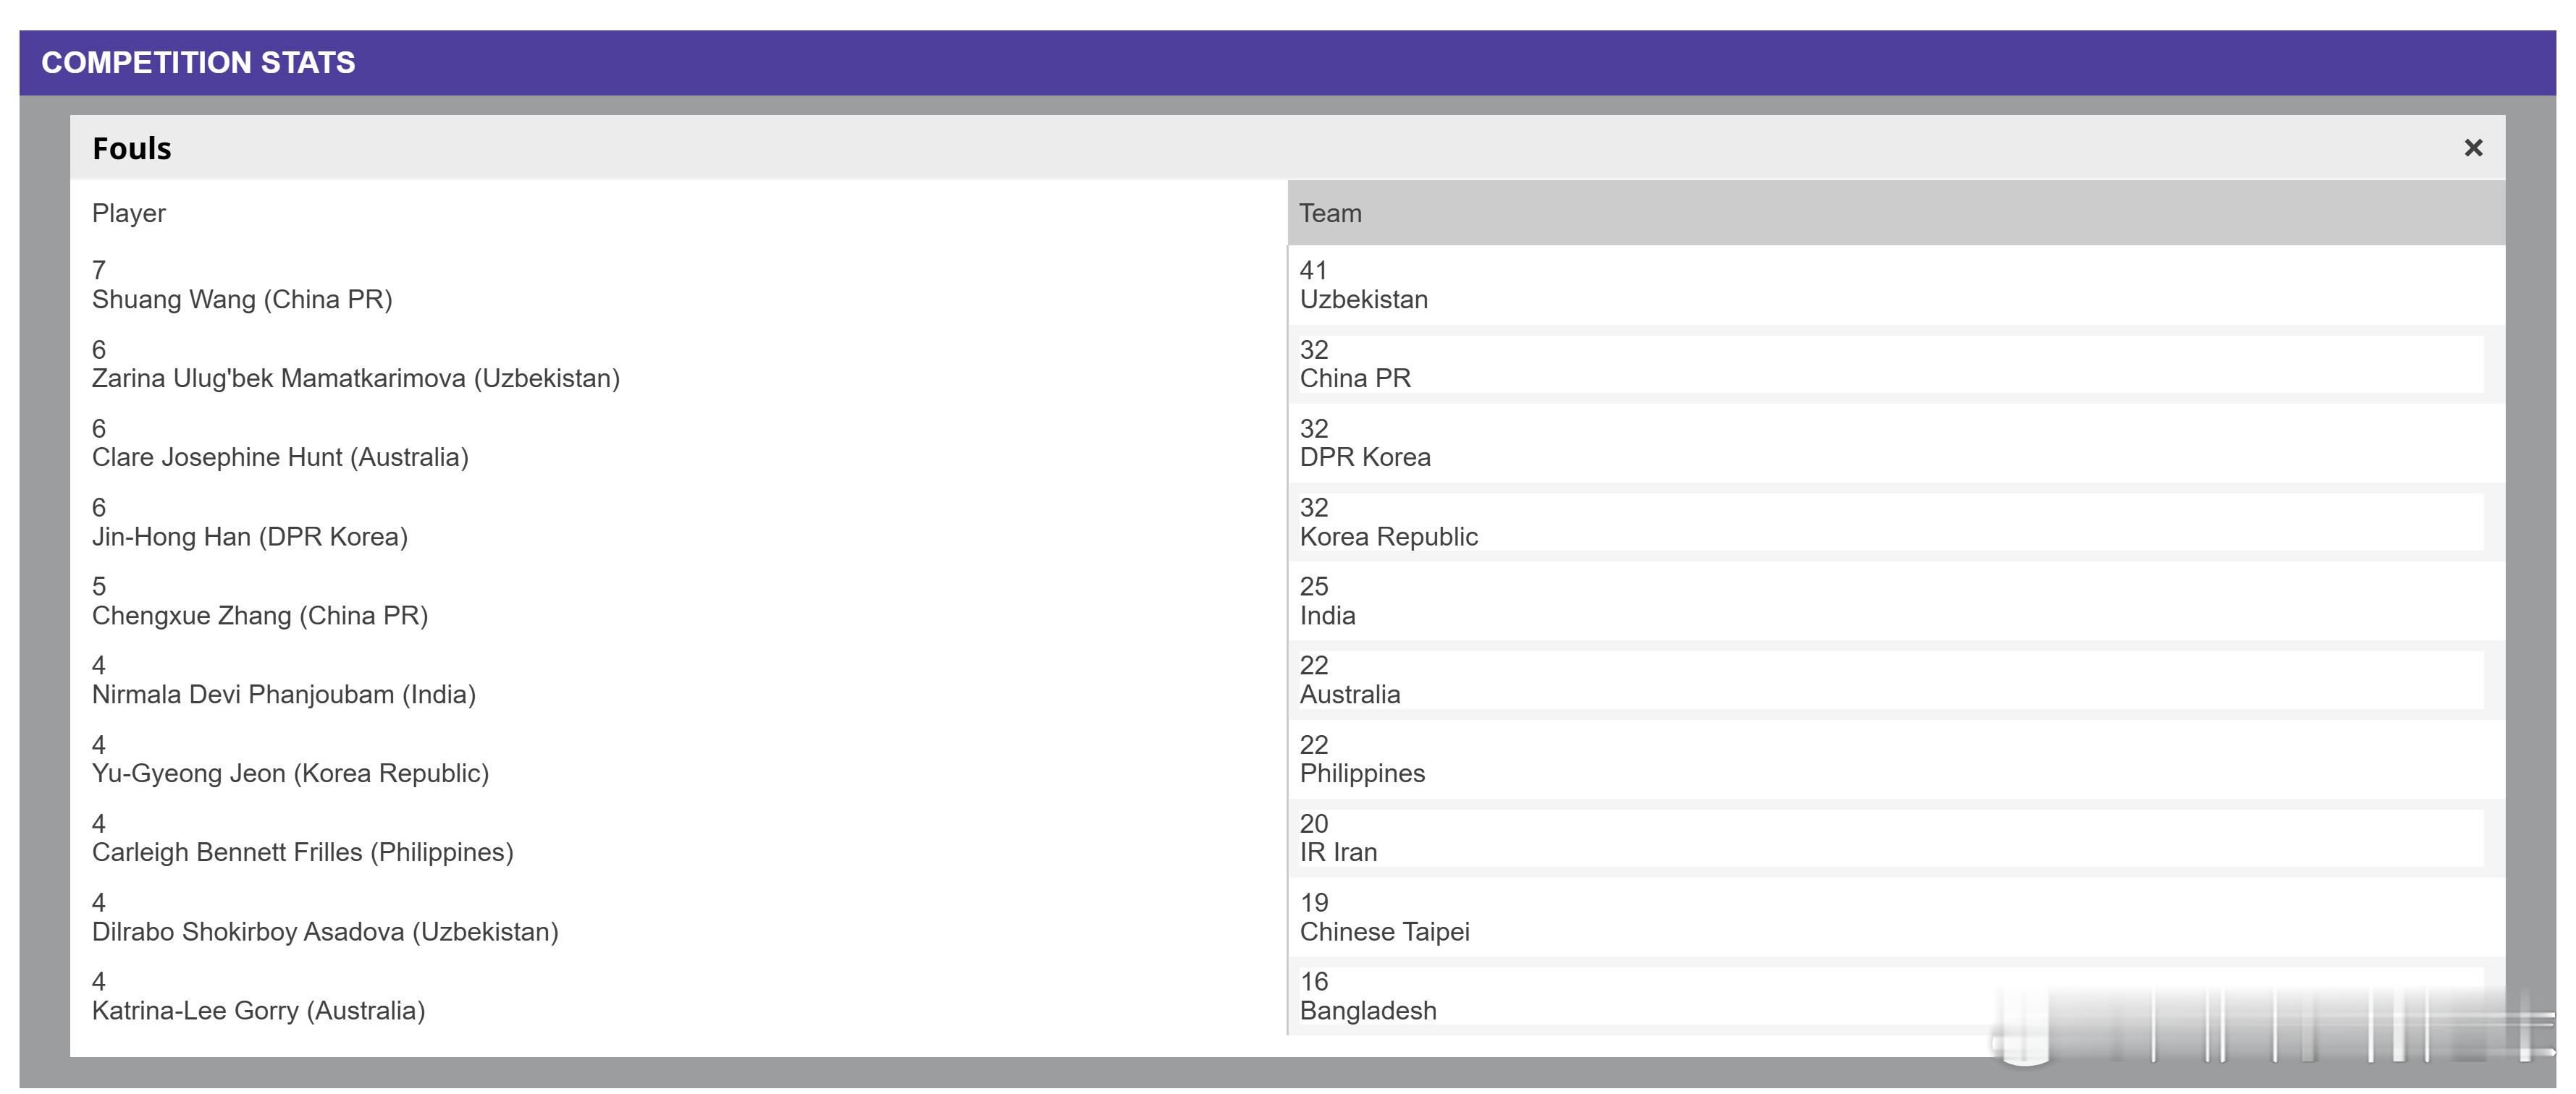Viewport: 2576px width, 1094px height.
Task: Click Clare Josephine Hunt (Australia)
Action: [280, 457]
